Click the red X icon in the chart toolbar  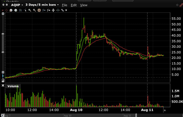pos(3,10)
